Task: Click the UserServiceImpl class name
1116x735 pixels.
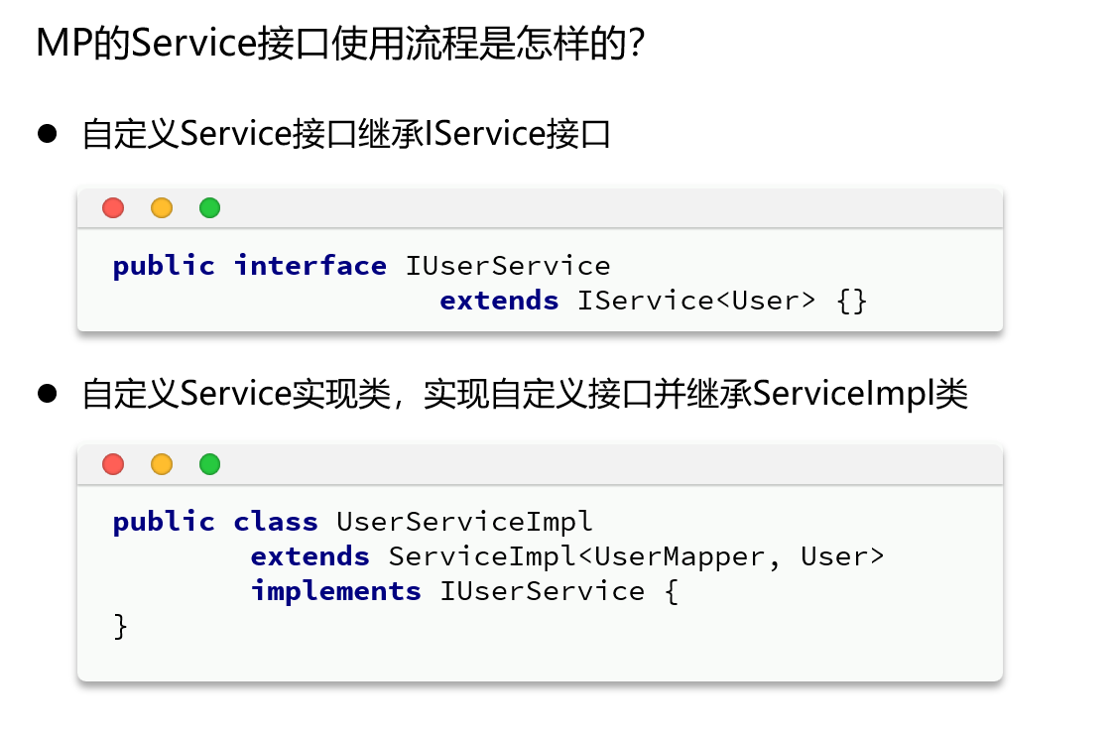Action: (x=464, y=522)
